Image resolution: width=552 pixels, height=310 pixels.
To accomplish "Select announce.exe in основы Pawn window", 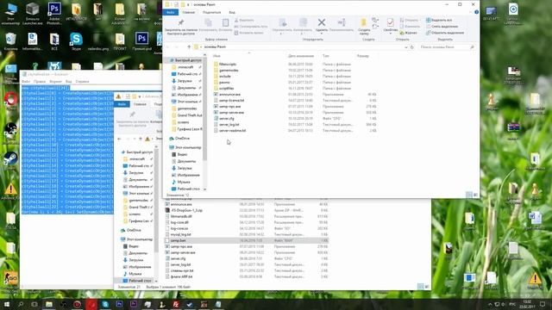I will point(229,95).
